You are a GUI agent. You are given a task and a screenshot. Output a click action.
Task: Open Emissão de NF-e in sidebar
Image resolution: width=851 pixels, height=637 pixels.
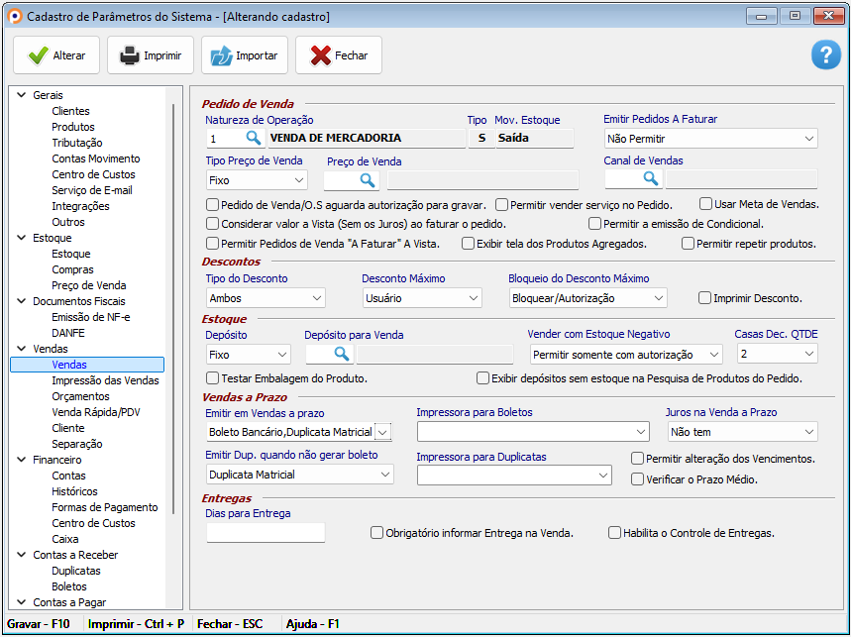[90, 317]
